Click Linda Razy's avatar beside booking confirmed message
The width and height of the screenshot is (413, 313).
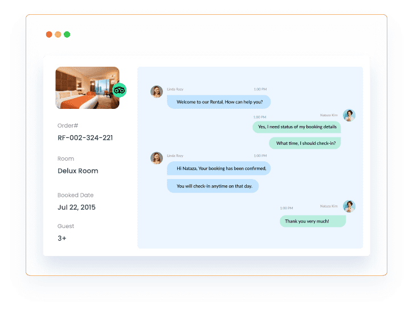click(157, 158)
